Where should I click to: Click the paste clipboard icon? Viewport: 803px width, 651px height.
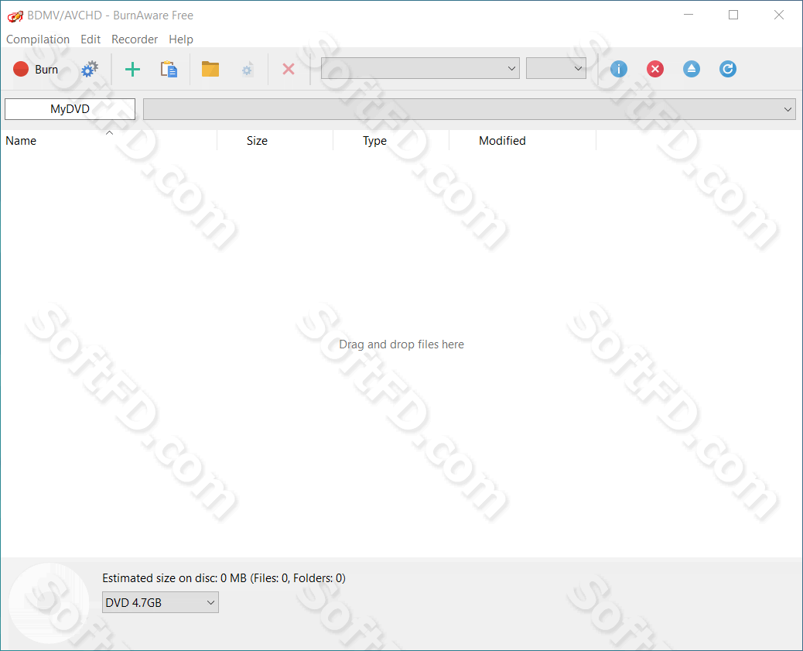click(169, 69)
